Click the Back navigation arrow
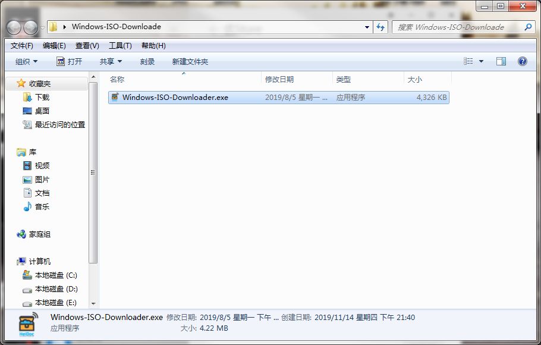541x345 pixels. tap(14, 27)
